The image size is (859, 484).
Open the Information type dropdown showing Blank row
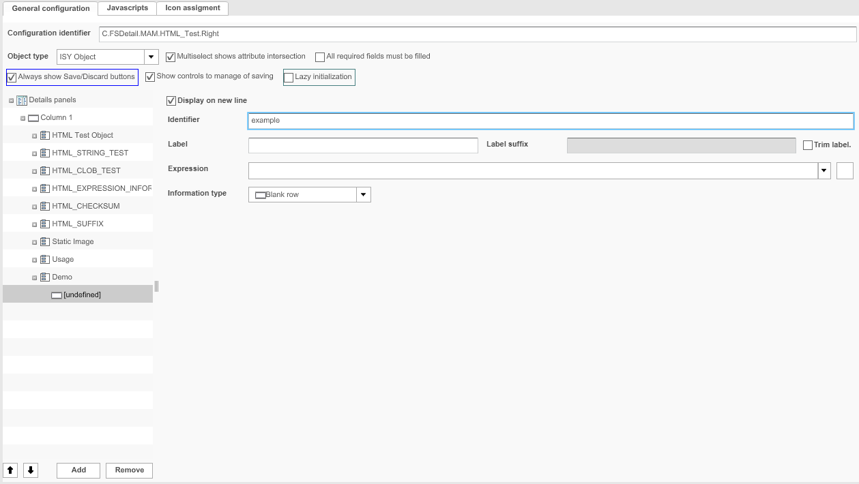pos(362,194)
